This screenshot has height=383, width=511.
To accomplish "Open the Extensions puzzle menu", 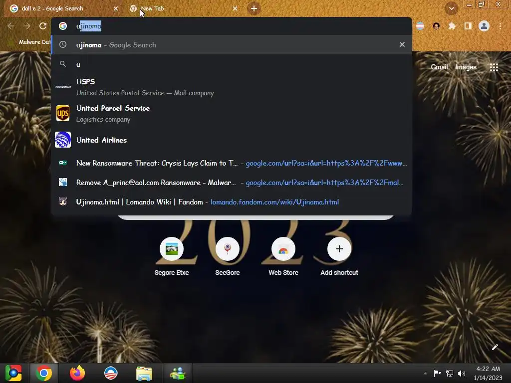I will point(452,26).
